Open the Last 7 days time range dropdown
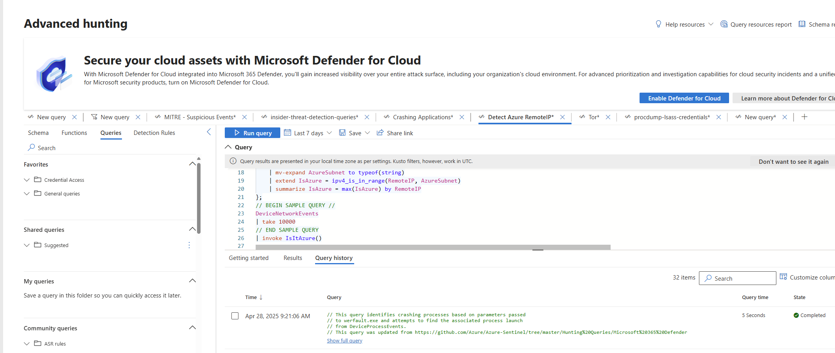 [308, 133]
